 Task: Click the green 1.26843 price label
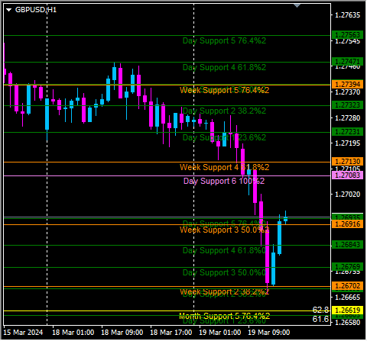tap(348, 245)
